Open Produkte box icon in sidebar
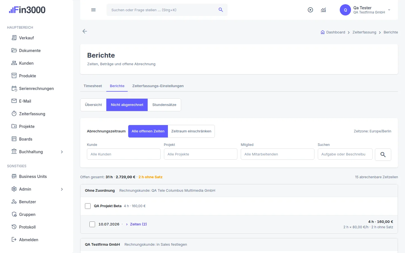405x253 pixels. tap(14, 76)
